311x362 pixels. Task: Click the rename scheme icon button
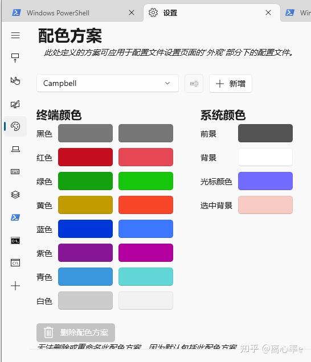pyautogui.click(x=194, y=83)
